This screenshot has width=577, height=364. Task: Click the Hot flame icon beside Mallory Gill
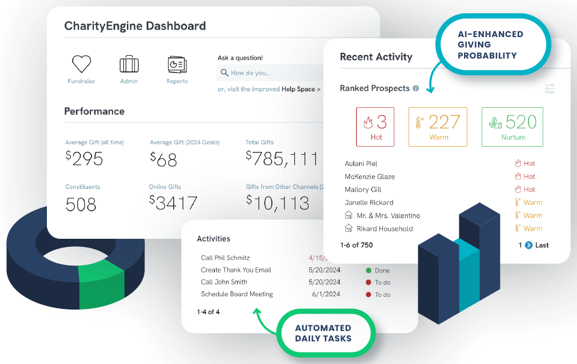pyautogui.click(x=518, y=189)
